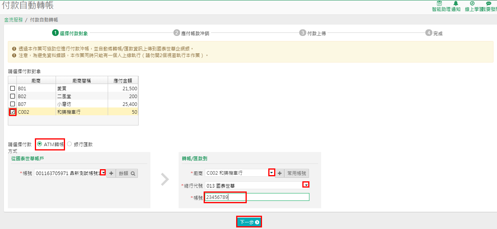
Task: Click the 25,400 amount cell
Action: [123, 104]
